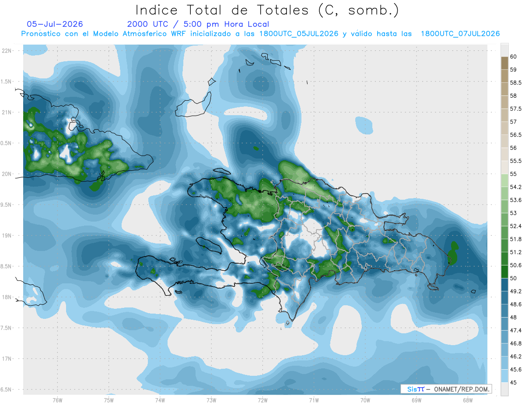Viewport: 525px width, 406px height.
Task: Pick the light blue swatch between 45 and 45.6
Action: [504, 376]
